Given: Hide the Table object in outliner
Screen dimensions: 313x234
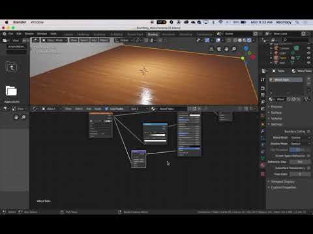Looking at the screenshot, I should [308, 58].
